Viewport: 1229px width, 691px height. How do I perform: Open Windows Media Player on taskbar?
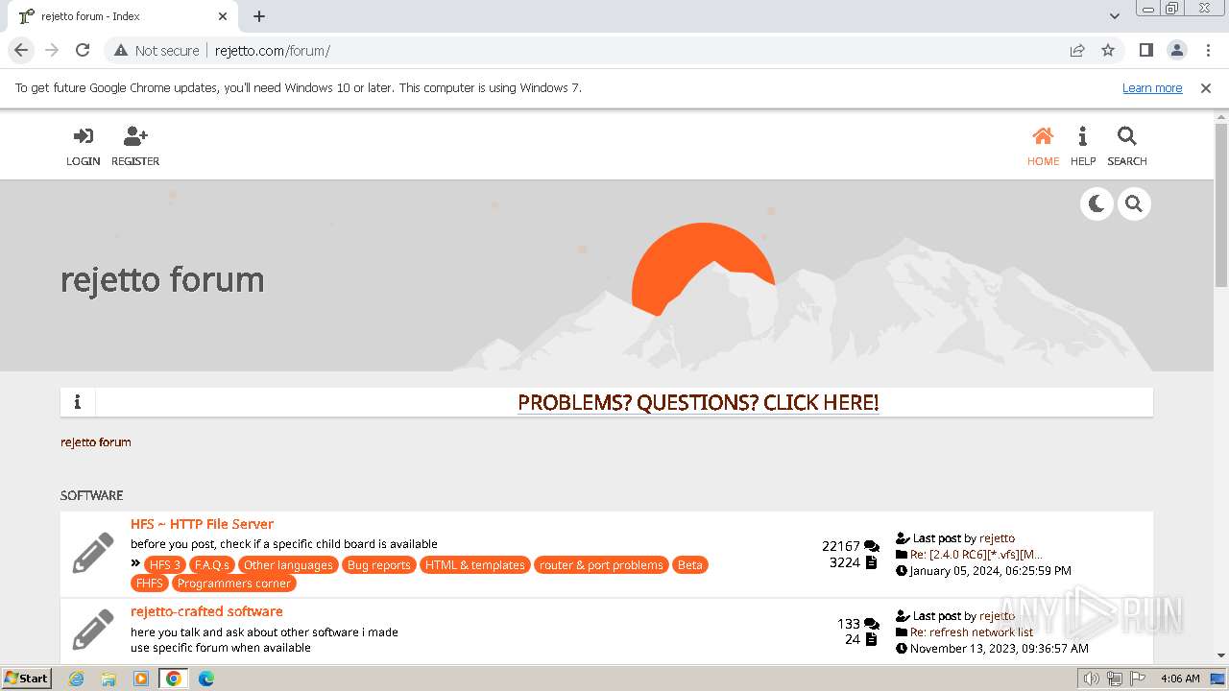[x=141, y=679]
